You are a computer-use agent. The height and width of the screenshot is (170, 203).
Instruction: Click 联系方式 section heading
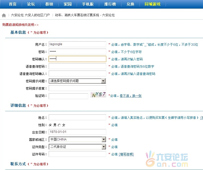18,164
